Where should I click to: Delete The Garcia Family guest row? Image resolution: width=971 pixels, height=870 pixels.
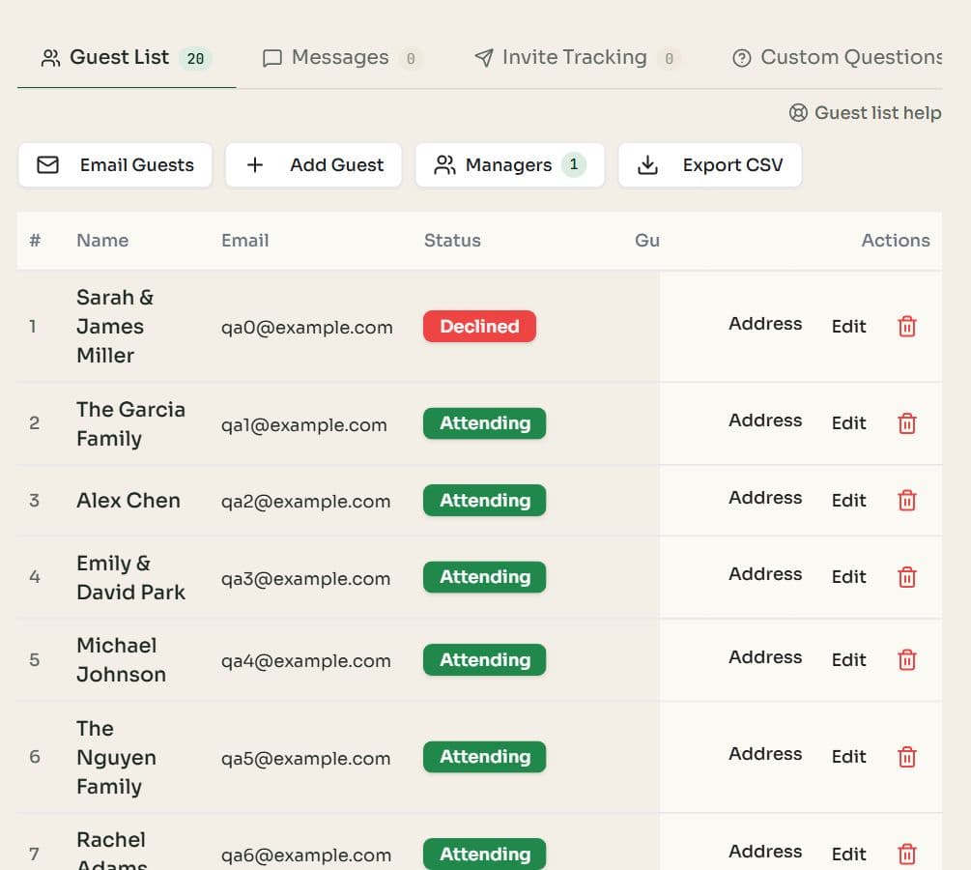906,423
